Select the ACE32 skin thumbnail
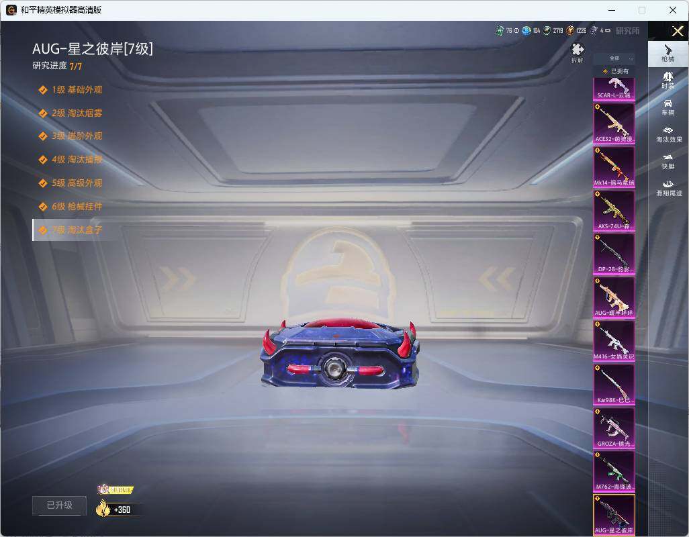The image size is (689, 537). tap(614, 124)
